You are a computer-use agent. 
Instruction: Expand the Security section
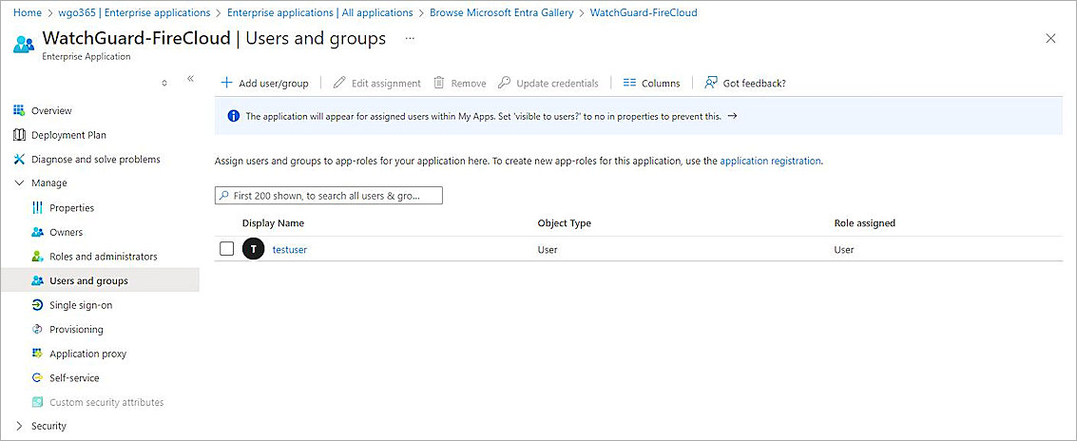(x=19, y=426)
